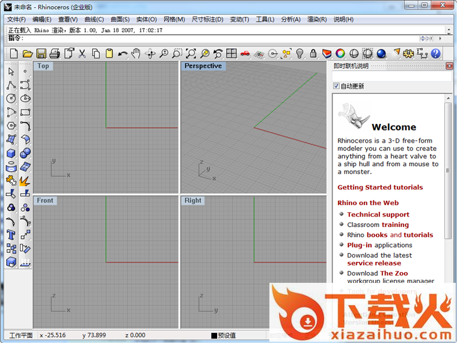Select the single point tool
Screen dimensions: 457x343
coord(25,72)
